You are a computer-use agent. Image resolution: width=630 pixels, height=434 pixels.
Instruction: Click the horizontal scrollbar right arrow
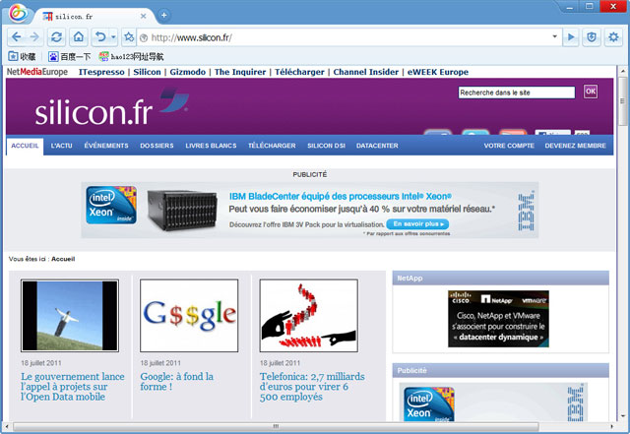pyautogui.click(x=612, y=426)
